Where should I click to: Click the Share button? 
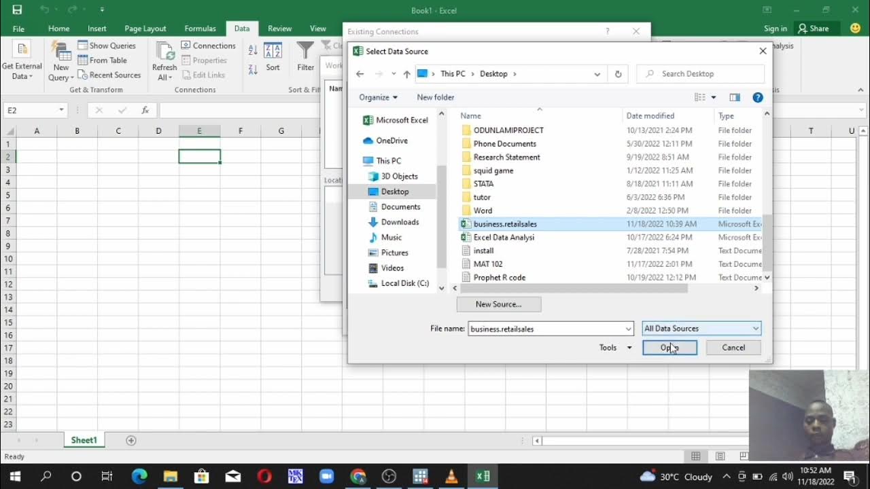[x=814, y=29]
